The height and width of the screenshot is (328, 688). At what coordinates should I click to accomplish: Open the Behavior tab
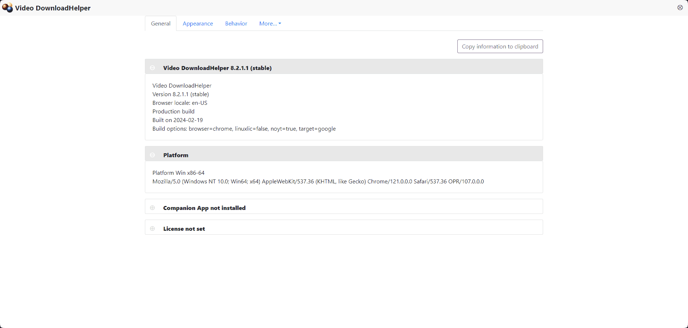(x=236, y=23)
